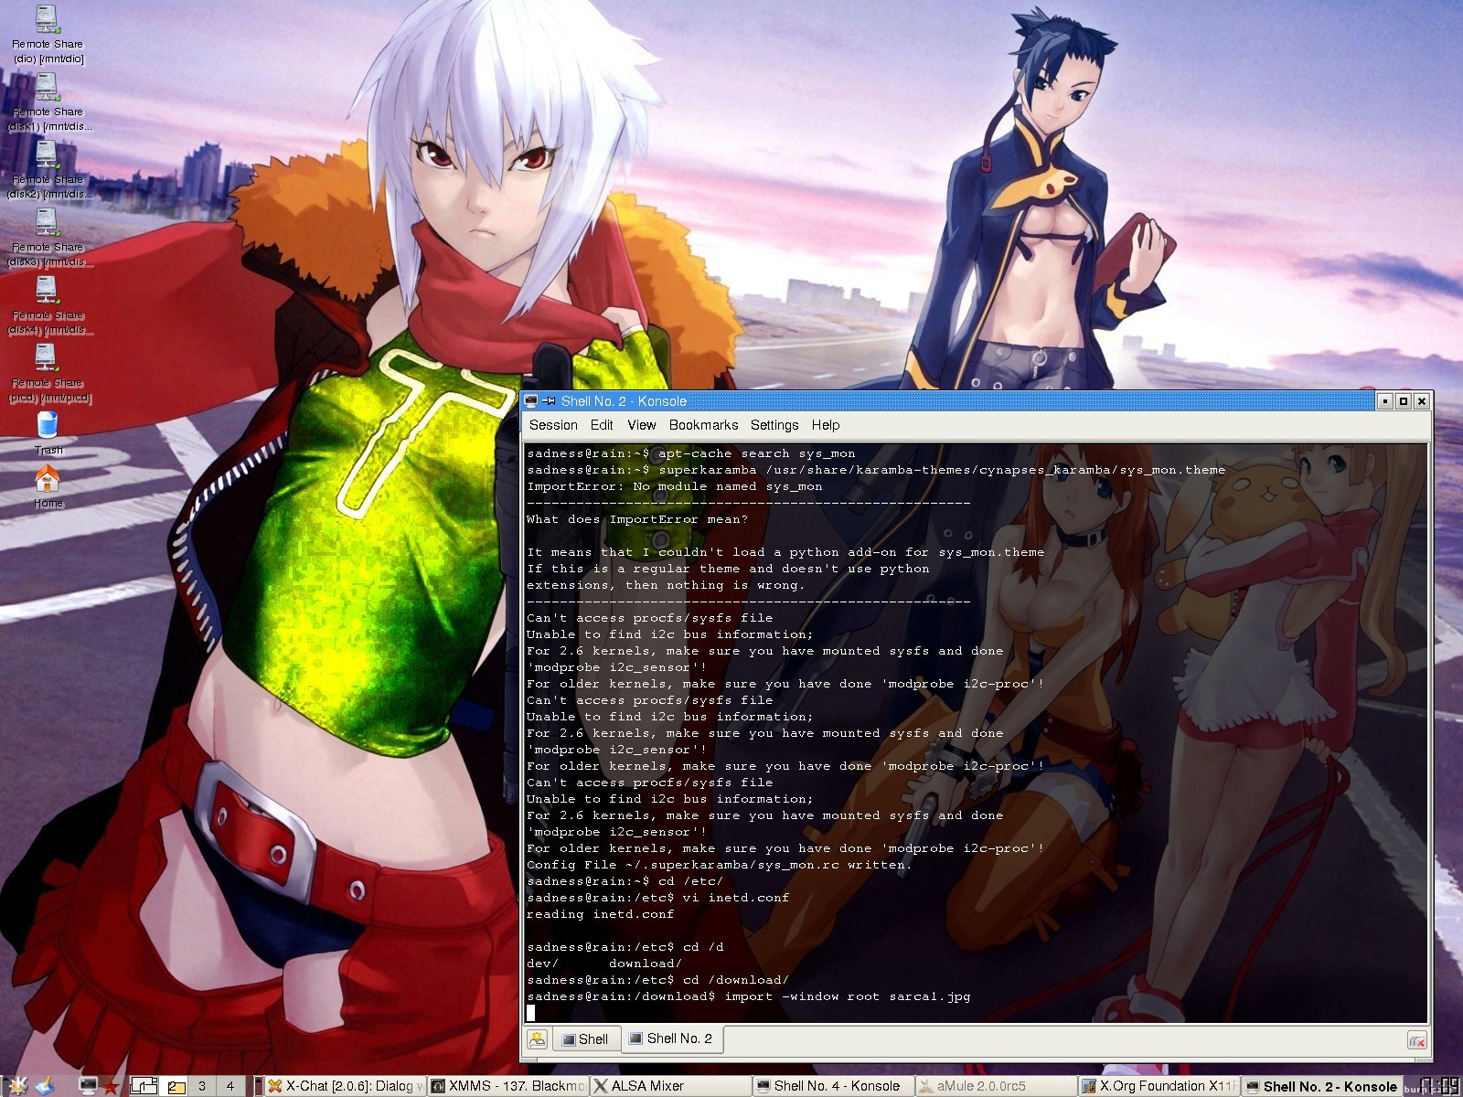Screen dimensions: 1463x1097
Task: Switch to virtual desktop 2 in pager
Action: coord(173,1086)
